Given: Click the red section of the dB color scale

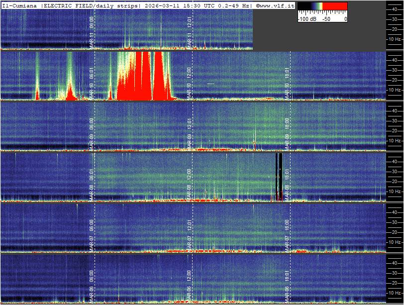Looking at the screenshot, I should pyautogui.click(x=336, y=6).
